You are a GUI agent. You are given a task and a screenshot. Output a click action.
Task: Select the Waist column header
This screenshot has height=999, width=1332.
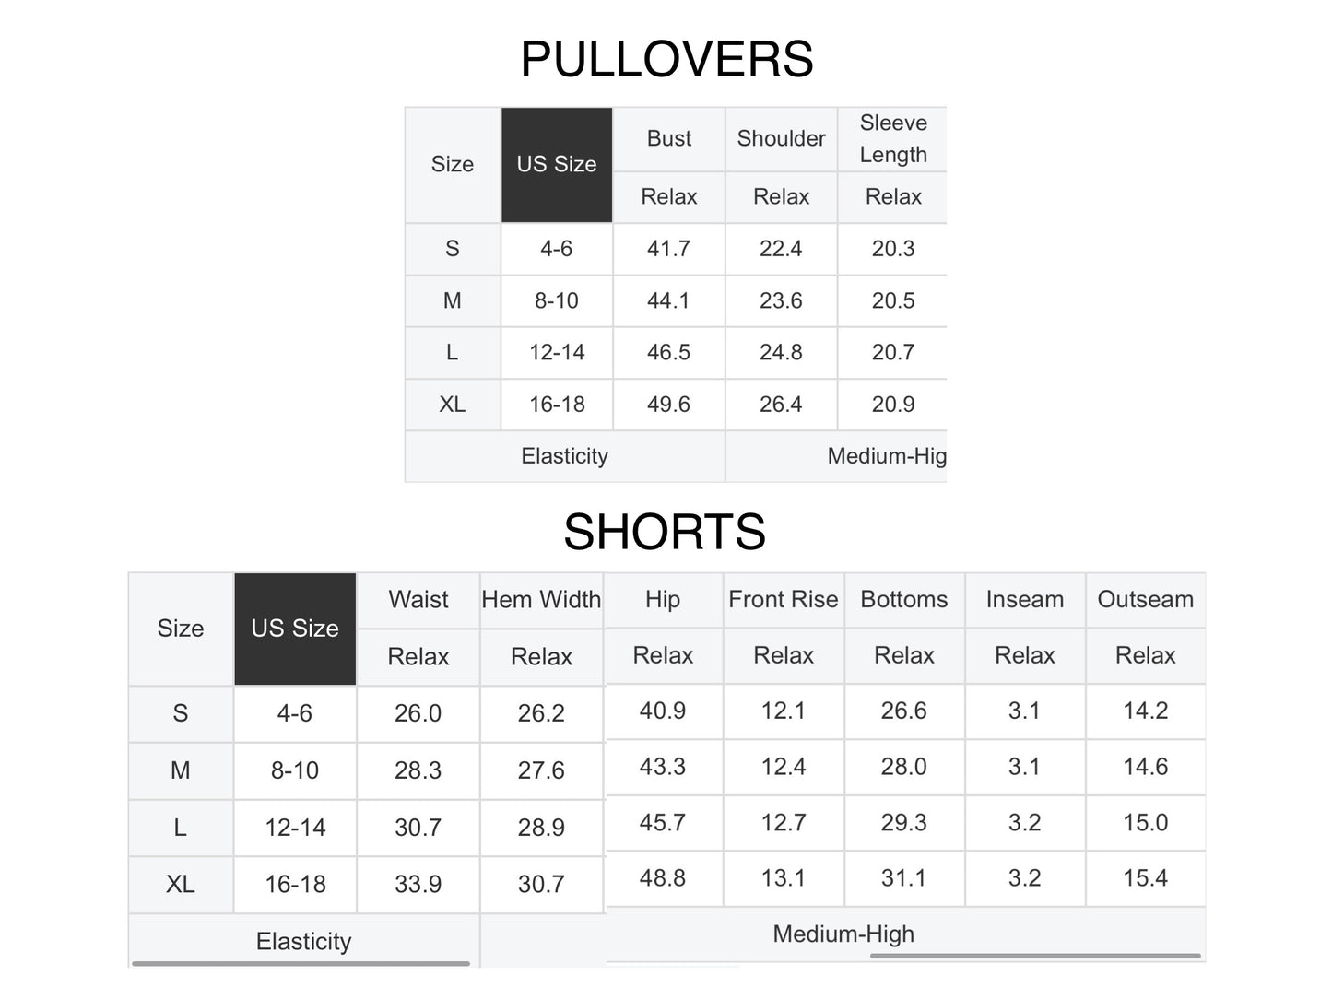click(x=418, y=600)
